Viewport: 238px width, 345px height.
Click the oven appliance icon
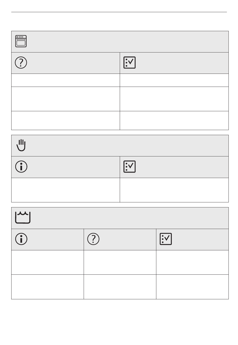click(21, 41)
